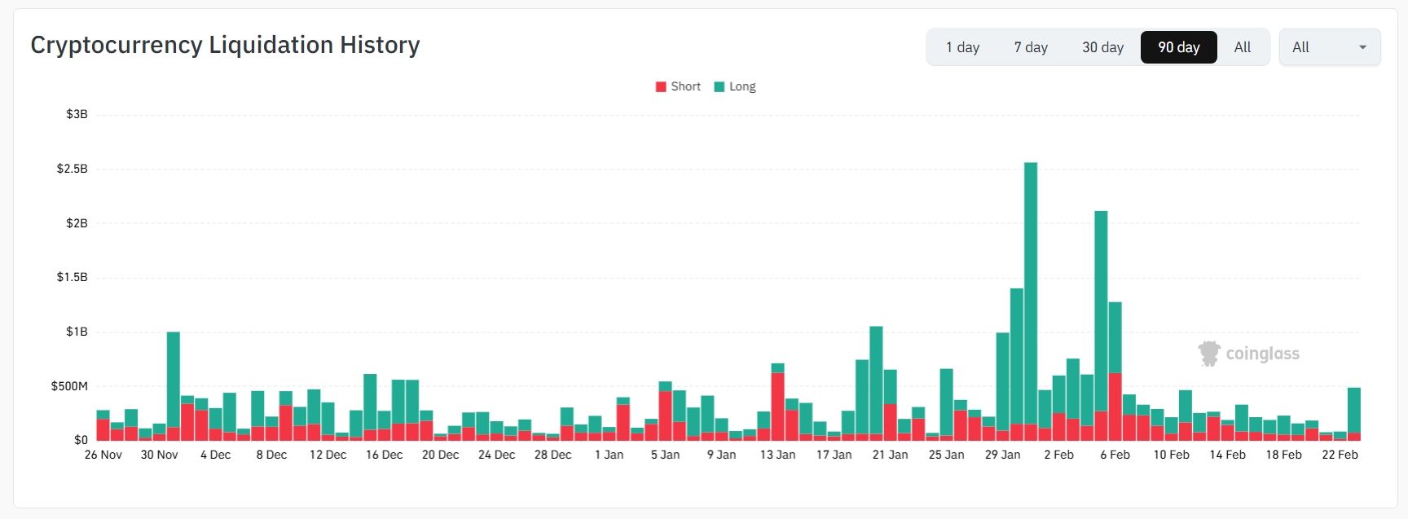This screenshot has height=519, width=1408.
Task: Click the Cryptocurrency Liquidation History title
Action: (225, 45)
